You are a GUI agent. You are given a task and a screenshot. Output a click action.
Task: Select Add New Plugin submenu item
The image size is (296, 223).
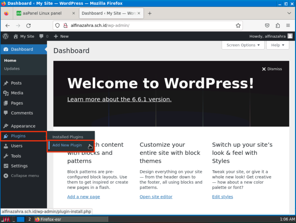point(67,145)
